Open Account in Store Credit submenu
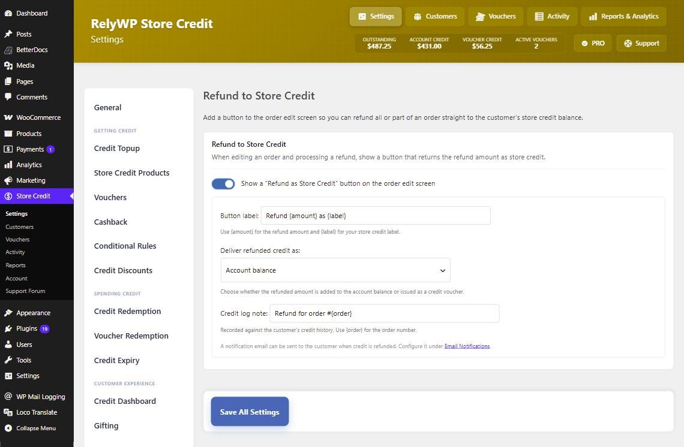The image size is (684, 447). [17, 279]
